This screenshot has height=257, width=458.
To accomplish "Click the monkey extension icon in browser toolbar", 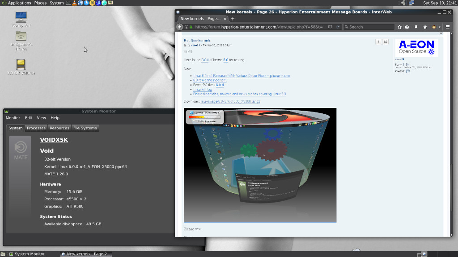I will click(x=434, y=27).
